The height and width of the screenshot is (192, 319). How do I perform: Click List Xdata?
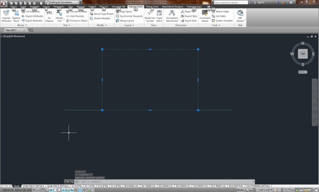(219, 16)
